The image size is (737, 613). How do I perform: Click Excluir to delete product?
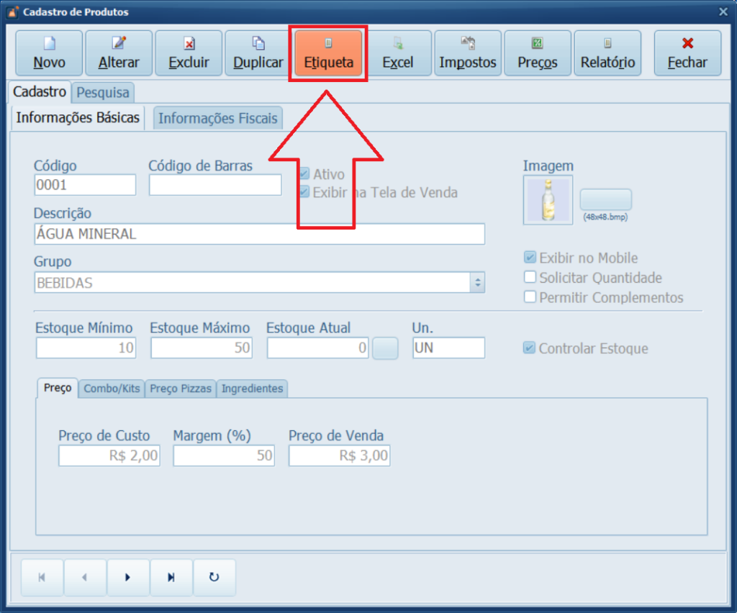pyautogui.click(x=189, y=53)
